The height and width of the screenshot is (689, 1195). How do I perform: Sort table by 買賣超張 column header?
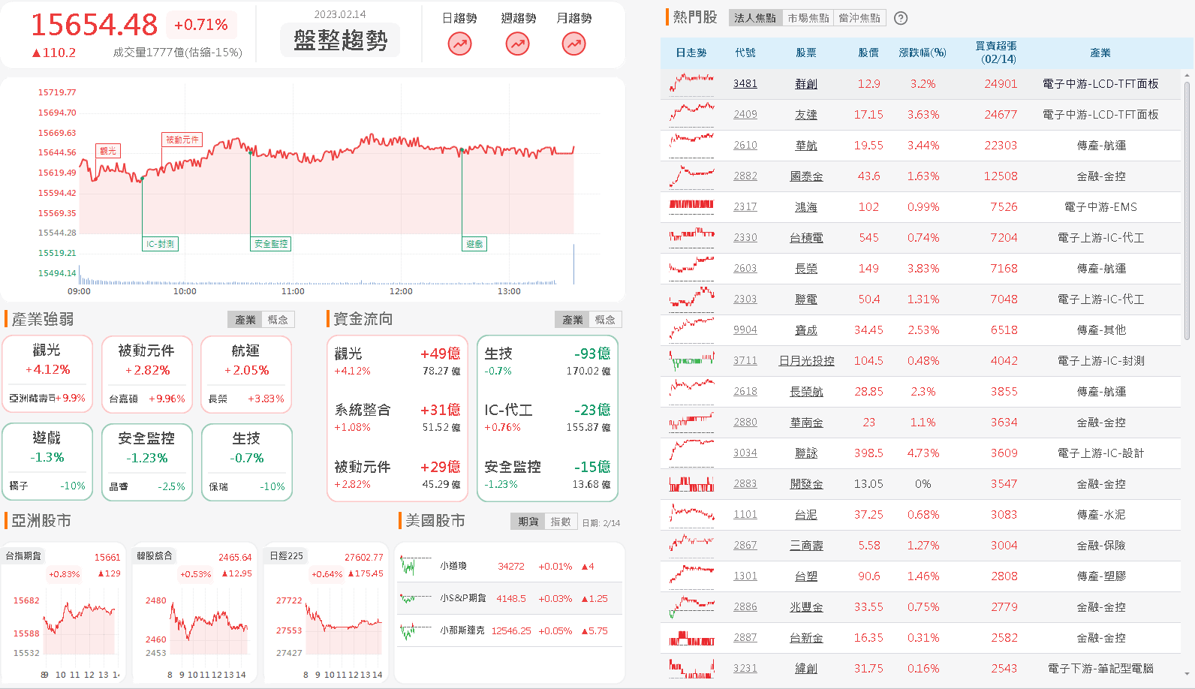tap(998, 53)
